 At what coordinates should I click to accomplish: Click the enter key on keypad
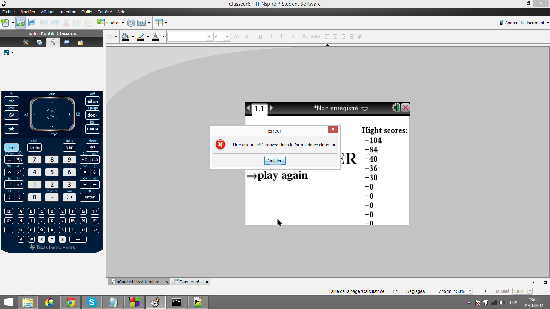[x=90, y=197]
